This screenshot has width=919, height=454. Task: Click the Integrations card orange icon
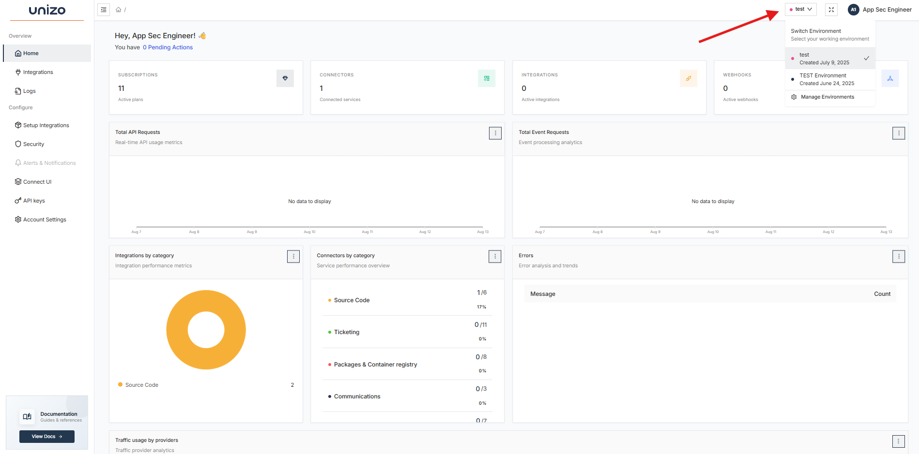coord(688,78)
